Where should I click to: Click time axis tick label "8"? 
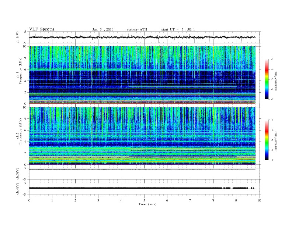213,200
